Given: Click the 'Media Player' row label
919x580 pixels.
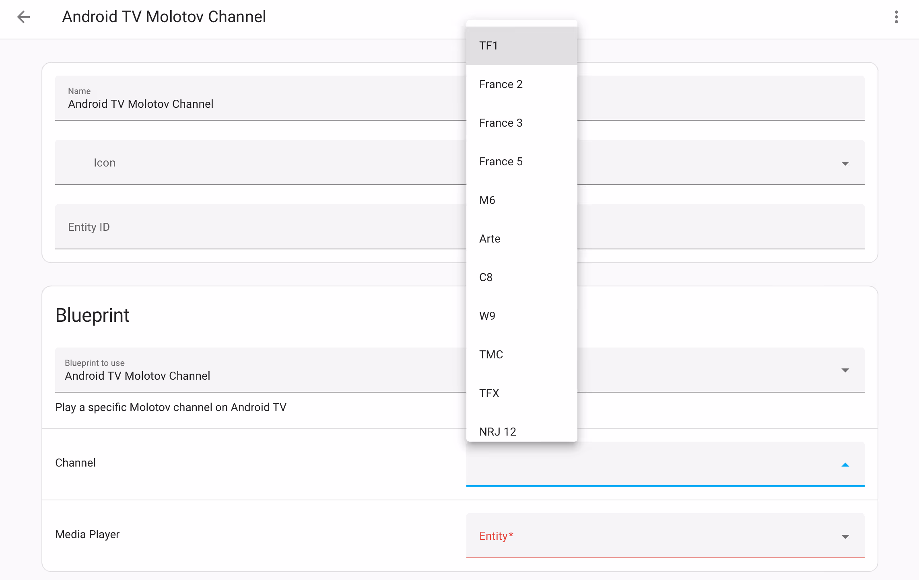Looking at the screenshot, I should pos(87,534).
